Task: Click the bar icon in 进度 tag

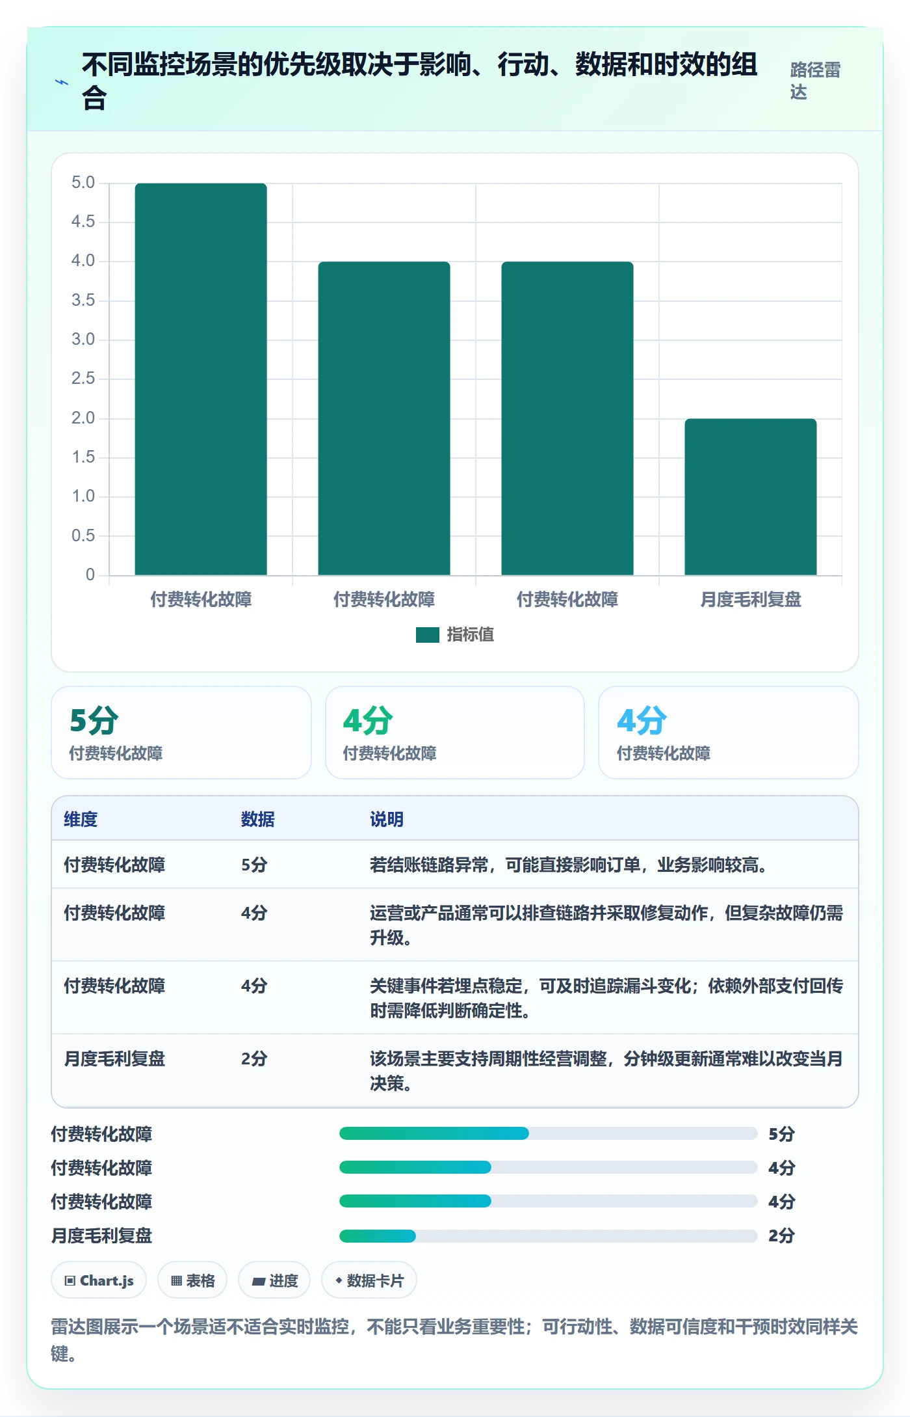Action: click(x=259, y=1281)
